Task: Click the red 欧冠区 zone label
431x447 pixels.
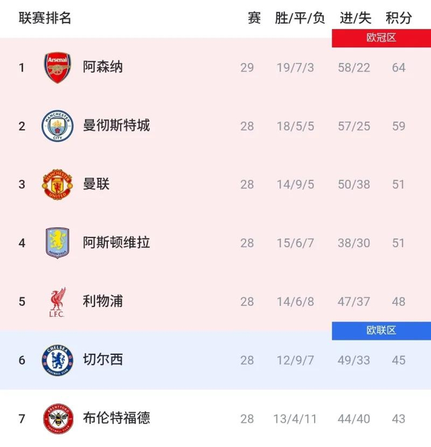Action: [381, 38]
